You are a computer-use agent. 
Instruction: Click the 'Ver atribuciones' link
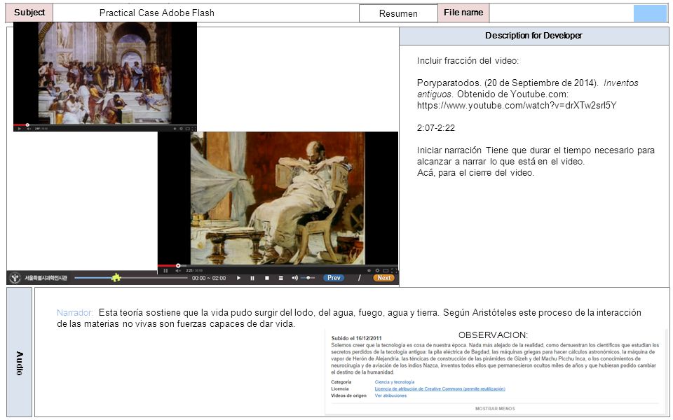tap(390, 395)
